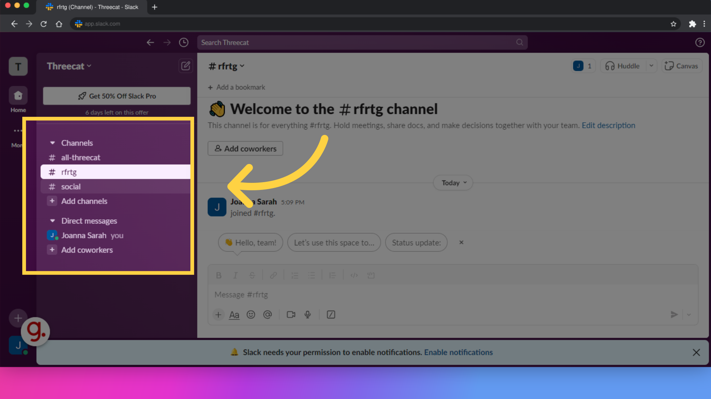Open the Joanna Sarah direct message
This screenshot has width=711, height=399.
(116, 236)
